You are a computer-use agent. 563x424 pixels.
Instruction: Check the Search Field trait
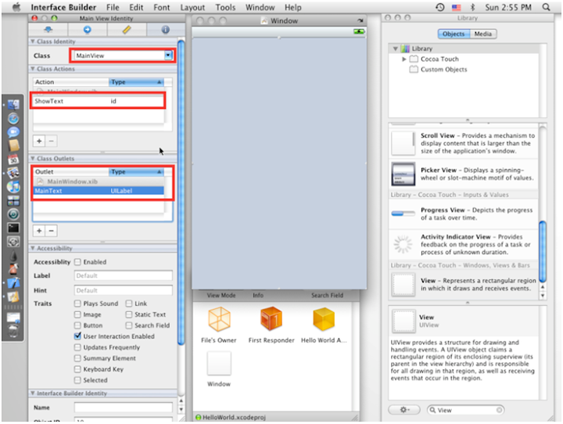(x=129, y=325)
